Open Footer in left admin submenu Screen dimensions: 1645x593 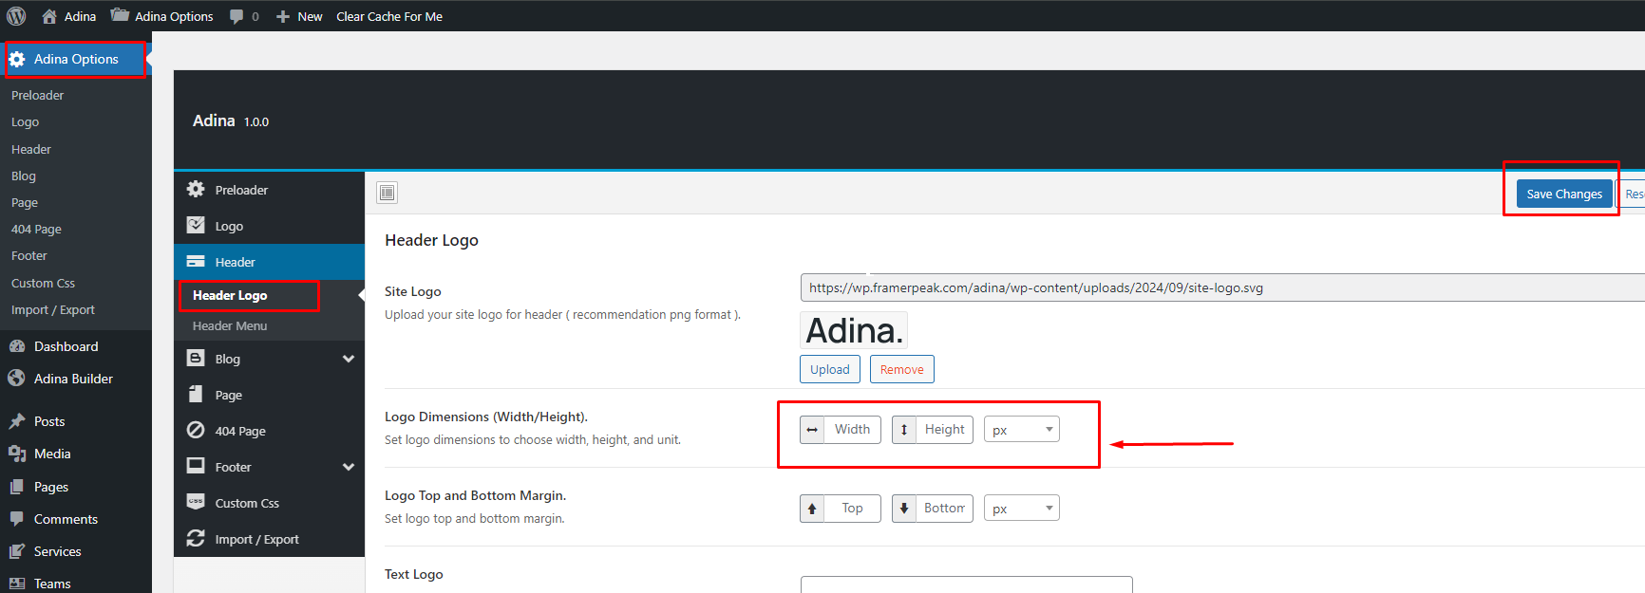point(29,255)
